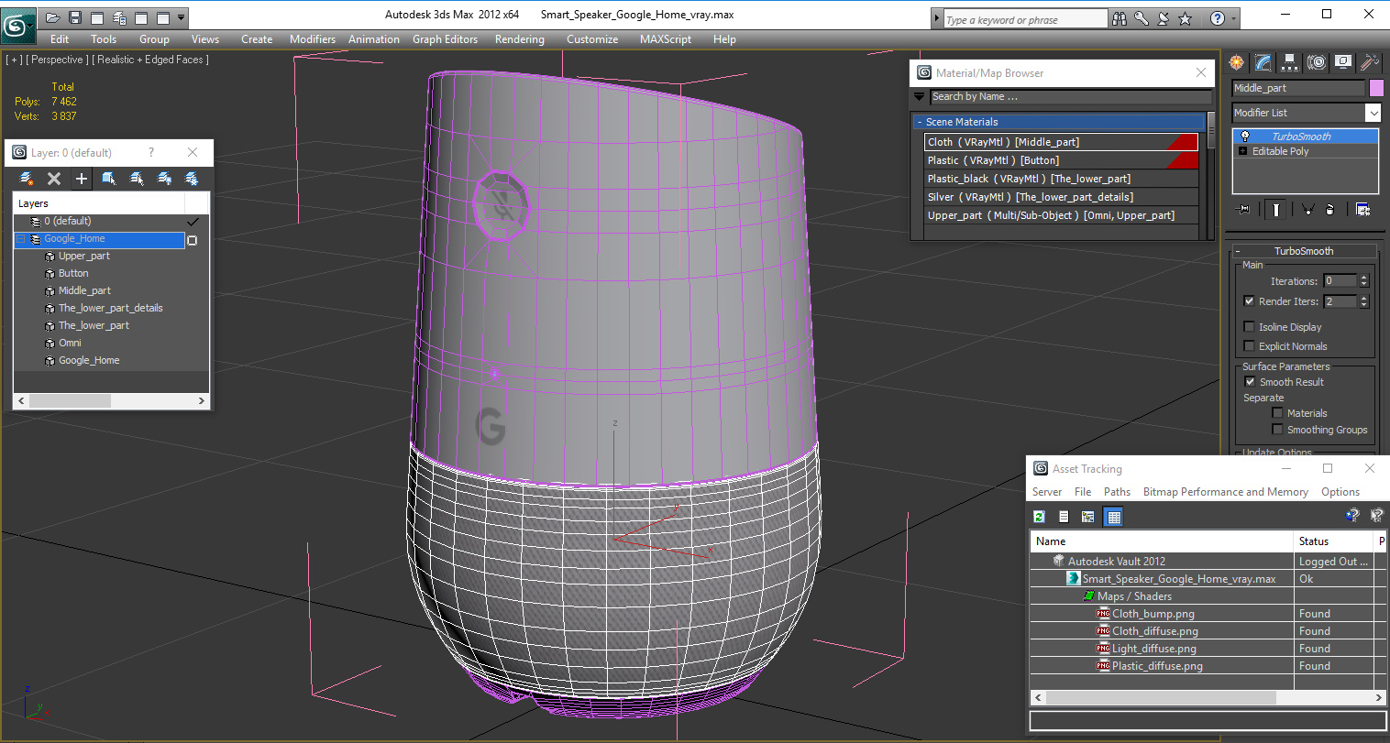
Task: Click Table View icon in Asset Tracking
Action: pos(1113,517)
